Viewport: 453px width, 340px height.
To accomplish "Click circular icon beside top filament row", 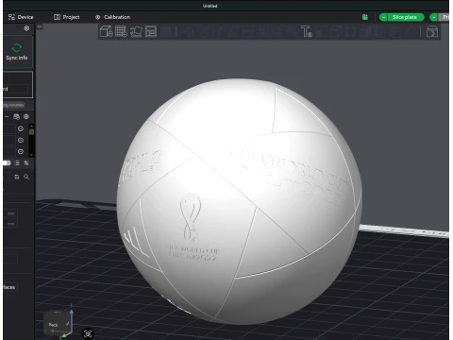I will 21,128.
